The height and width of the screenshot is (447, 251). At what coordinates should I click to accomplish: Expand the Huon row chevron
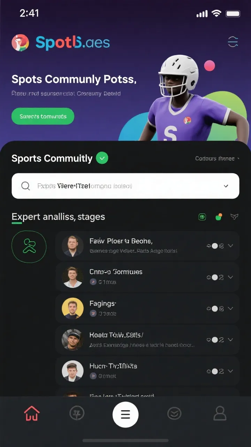tap(230, 371)
